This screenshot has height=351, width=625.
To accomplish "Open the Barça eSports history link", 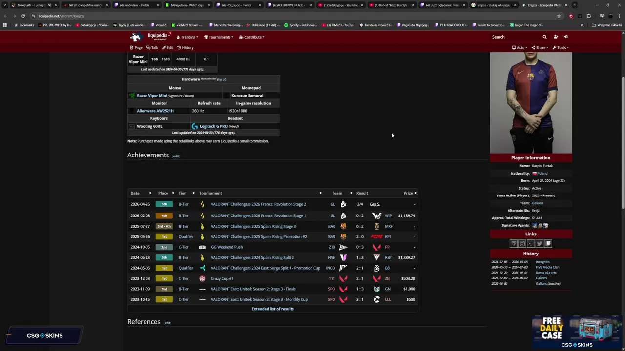I will (546, 273).
